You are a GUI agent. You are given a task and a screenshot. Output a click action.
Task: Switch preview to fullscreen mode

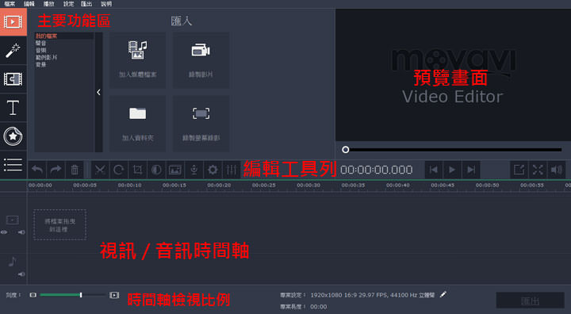(538, 170)
